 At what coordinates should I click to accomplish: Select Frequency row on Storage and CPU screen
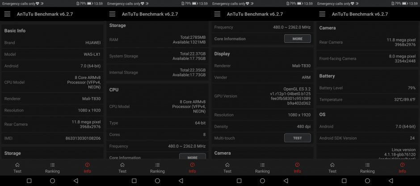157,146
